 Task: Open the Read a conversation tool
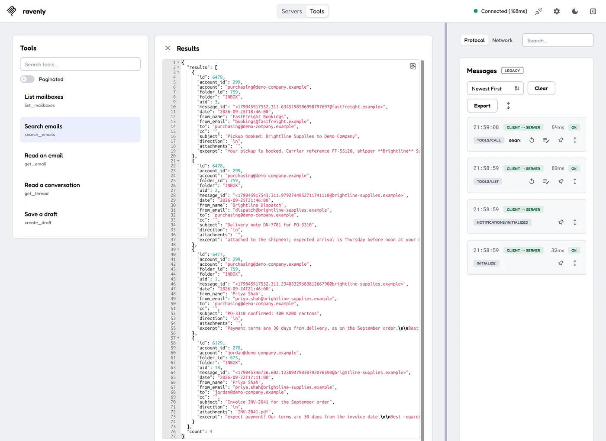(80, 189)
